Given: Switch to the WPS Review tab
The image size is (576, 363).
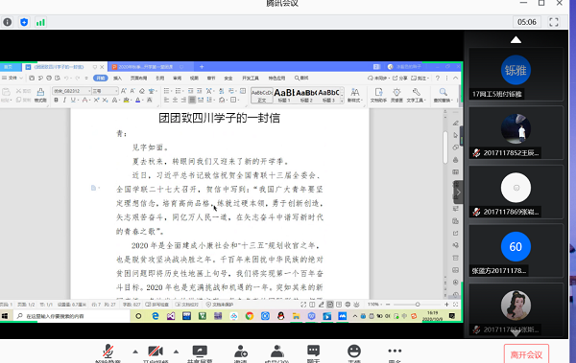Looking at the screenshot, I should point(177,78).
